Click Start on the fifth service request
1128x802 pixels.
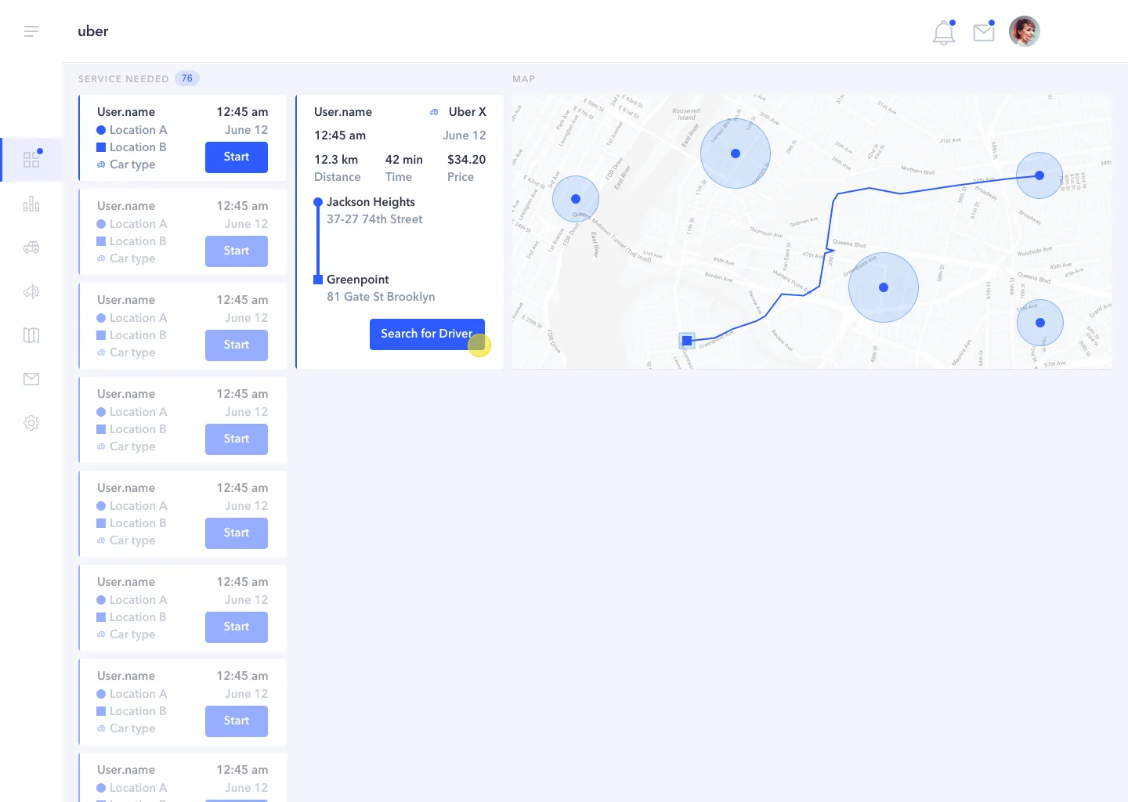pos(237,533)
